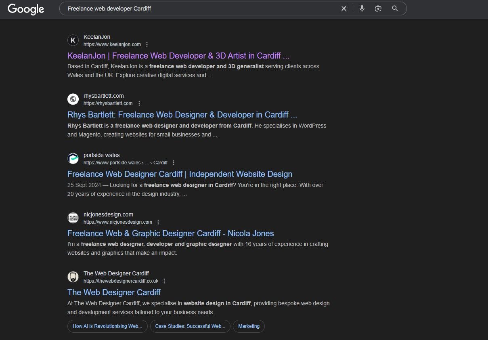Open 'Case Studies: Successful Web...' chip
Image resolution: width=488 pixels, height=340 pixels.
(x=190, y=326)
